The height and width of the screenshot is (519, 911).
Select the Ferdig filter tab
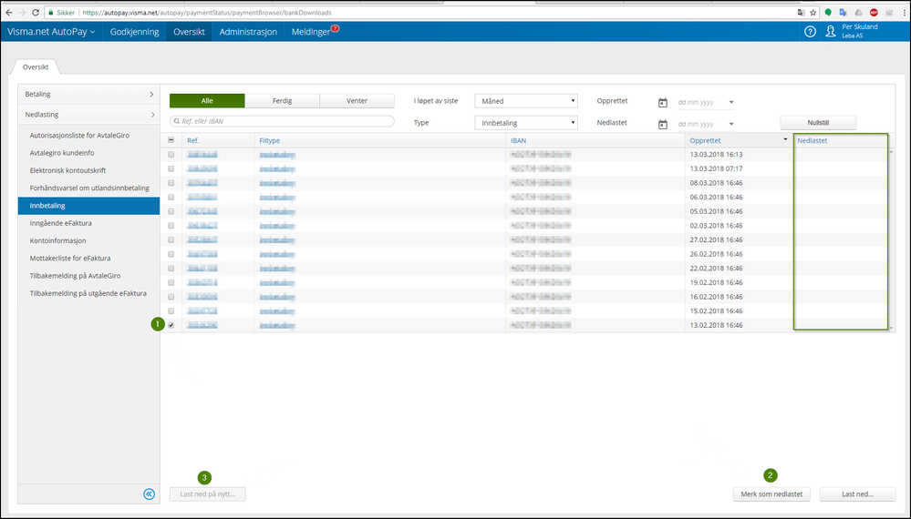click(282, 101)
